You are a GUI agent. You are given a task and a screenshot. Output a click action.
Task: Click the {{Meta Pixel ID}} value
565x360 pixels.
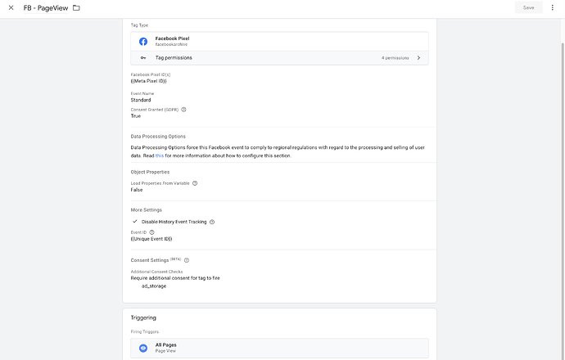point(148,81)
